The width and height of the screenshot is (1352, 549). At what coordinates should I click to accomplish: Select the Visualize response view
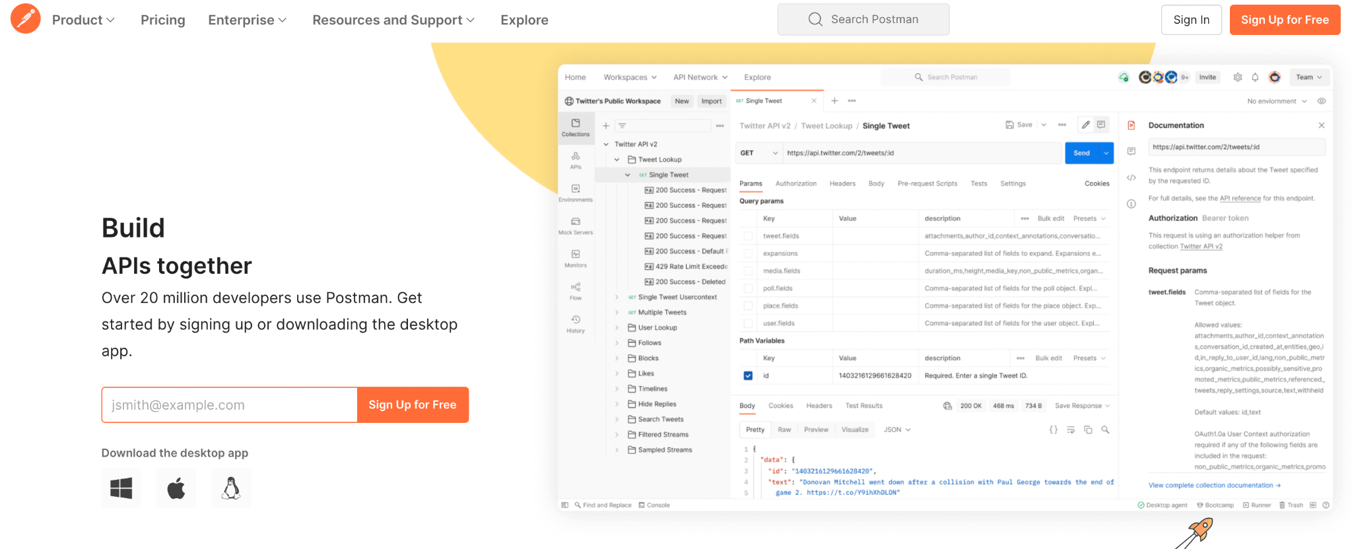855,430
